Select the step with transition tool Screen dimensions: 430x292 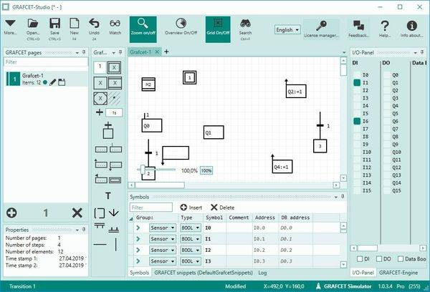pos(108,130)
